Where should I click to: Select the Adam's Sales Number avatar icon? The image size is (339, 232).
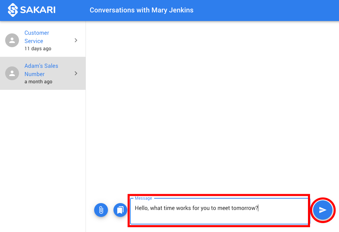(12, 73)
